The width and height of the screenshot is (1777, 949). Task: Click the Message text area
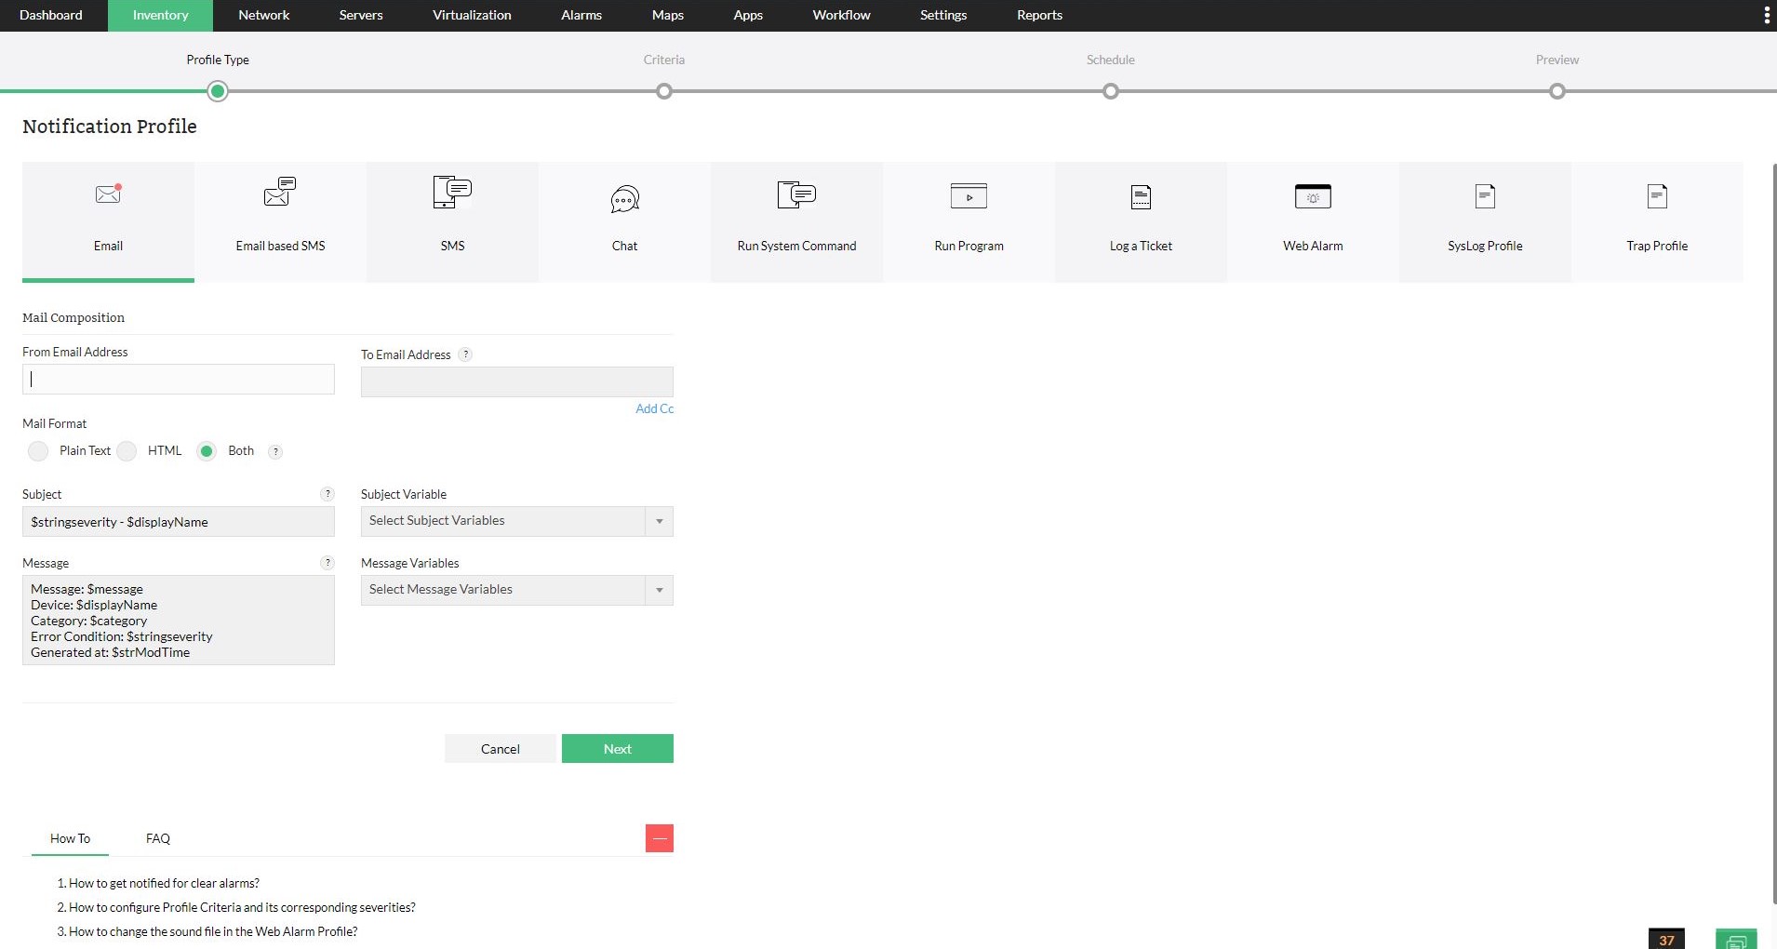click(179, 621)
